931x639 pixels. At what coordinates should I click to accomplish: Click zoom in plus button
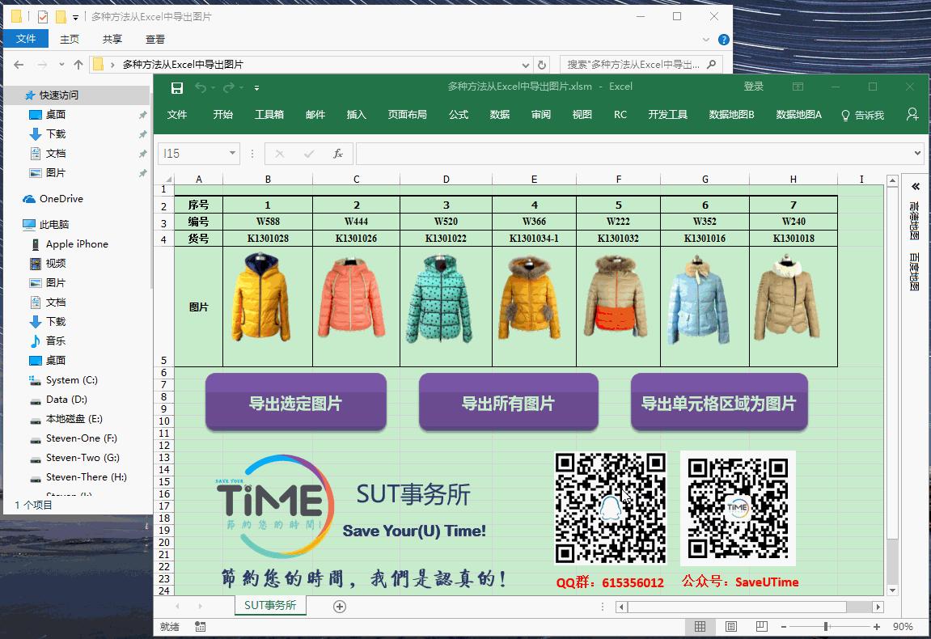[x=876, y=627]
